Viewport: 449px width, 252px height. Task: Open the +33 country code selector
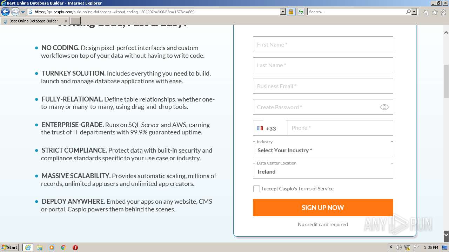pyautogui.click(x=270, y=128)
